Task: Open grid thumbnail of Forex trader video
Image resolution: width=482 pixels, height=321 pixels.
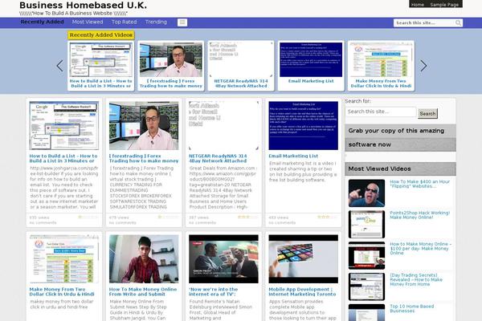Action: point(144,126)
